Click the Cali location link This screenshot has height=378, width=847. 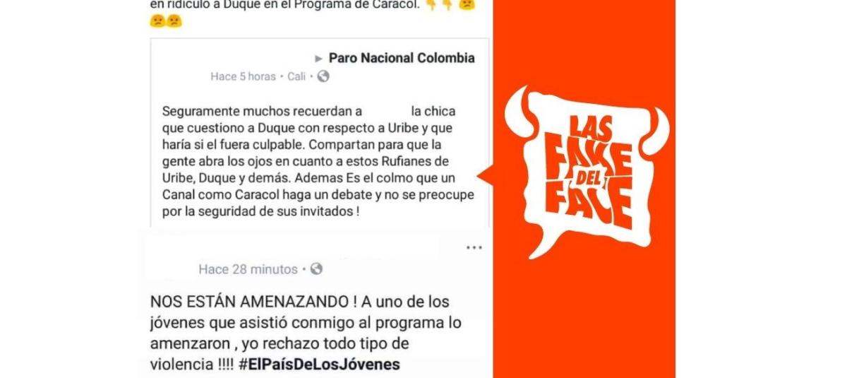pos(296,76)
